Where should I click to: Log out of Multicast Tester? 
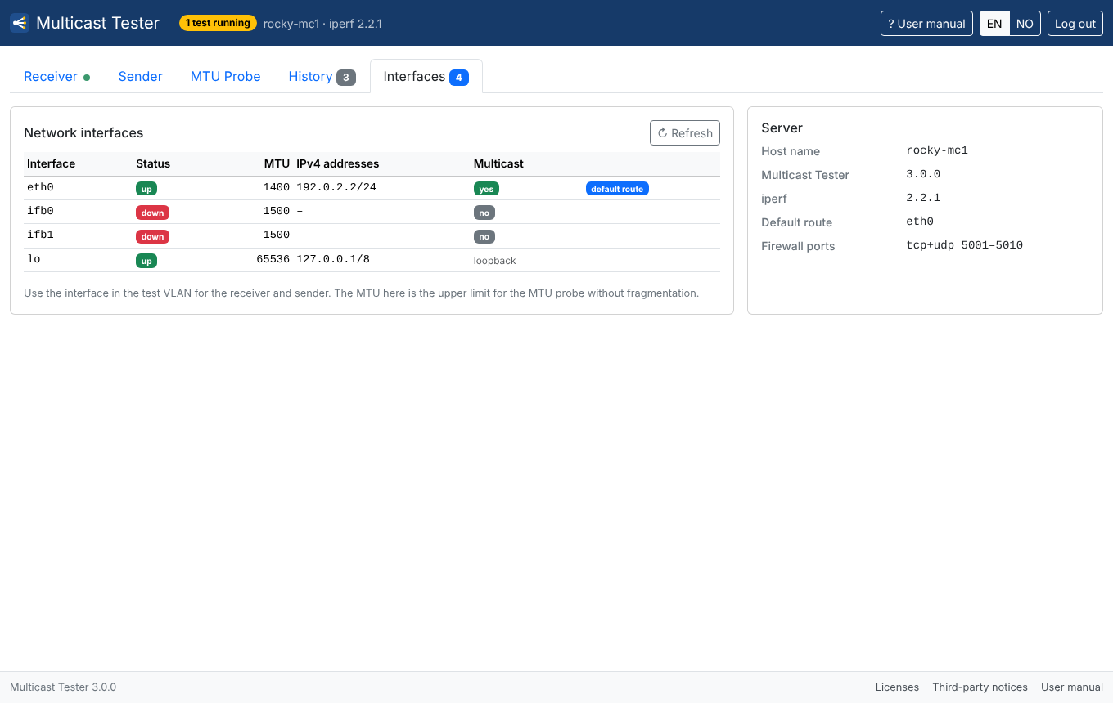[1075, 24]
